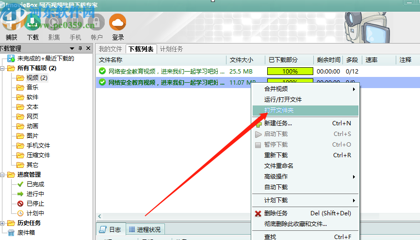The width and height of the screenshot is (420, 240).
Task: Select the 压缩文件 folder icon
Action: [x=20, y=155]
